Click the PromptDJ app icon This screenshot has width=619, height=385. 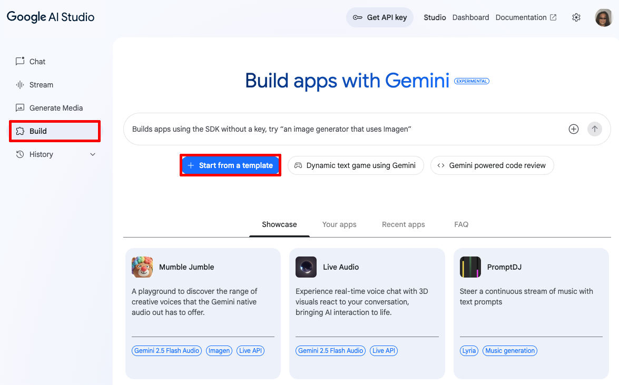coord(470,267)
